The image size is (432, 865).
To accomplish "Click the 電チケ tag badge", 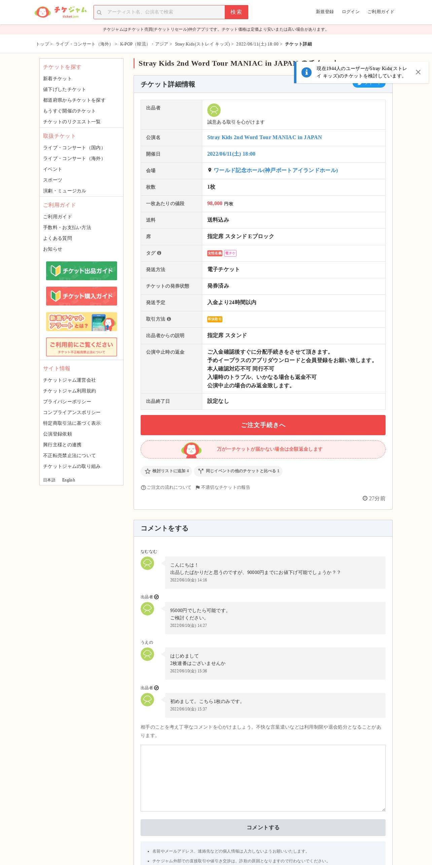I will click(230, 253).
